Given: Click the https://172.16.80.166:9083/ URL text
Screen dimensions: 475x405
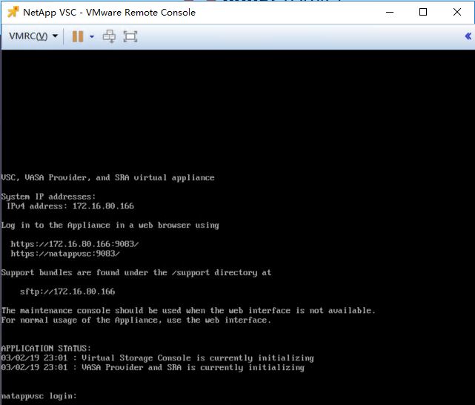Looking at the screenshot, I should click(x=75, y=244).
